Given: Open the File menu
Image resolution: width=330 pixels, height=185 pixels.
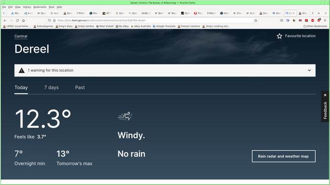Looking at the screenshot, I should (x=4, y=7).
